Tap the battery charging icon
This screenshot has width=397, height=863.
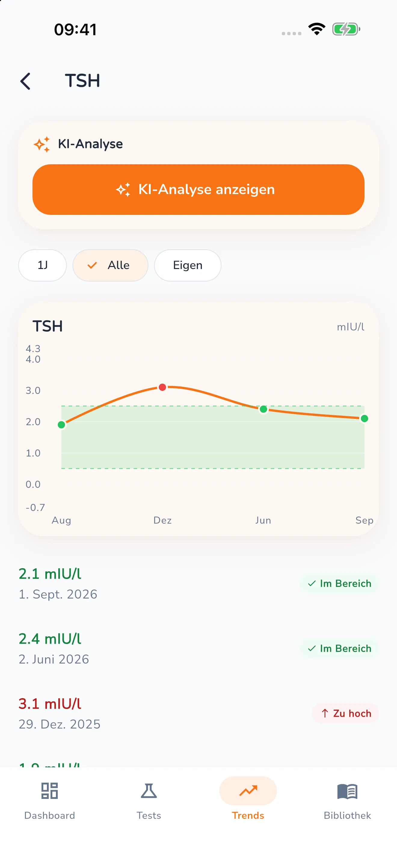(x=346, y=29)
